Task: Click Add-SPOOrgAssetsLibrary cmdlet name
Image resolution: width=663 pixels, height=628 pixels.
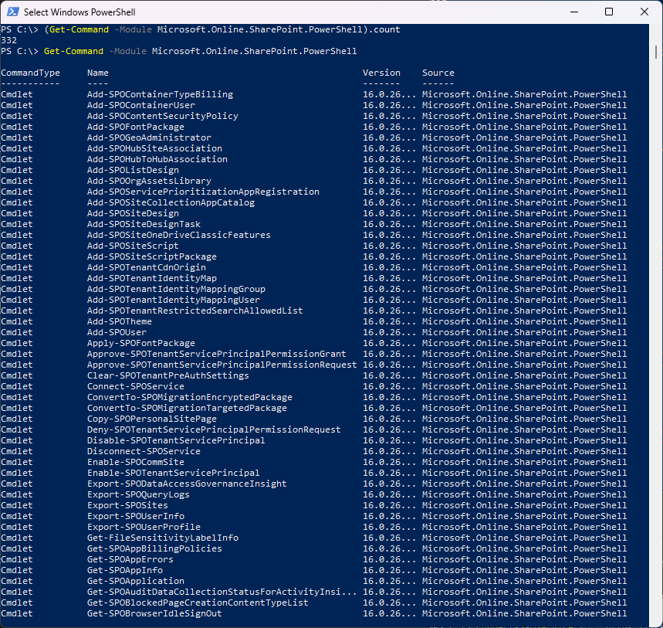Action: pyautogui.click(x=149, y=181)
